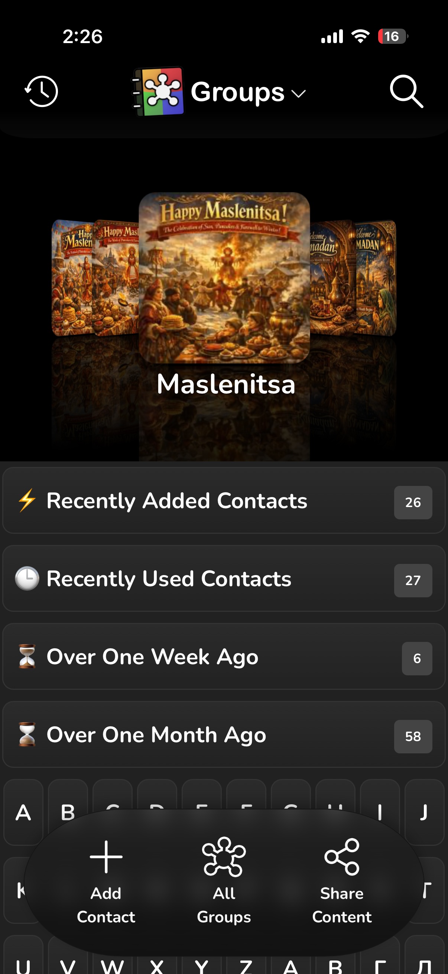Open the history clock icon

pyautogui.click(x=41, y=91)
